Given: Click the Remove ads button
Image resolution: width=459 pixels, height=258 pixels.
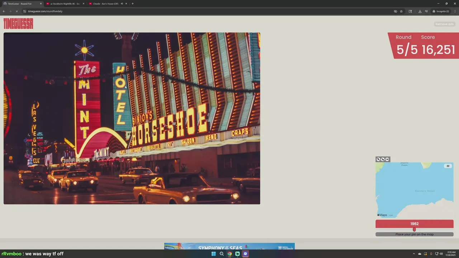Looking at the screenshot, I should pos(444,24).
